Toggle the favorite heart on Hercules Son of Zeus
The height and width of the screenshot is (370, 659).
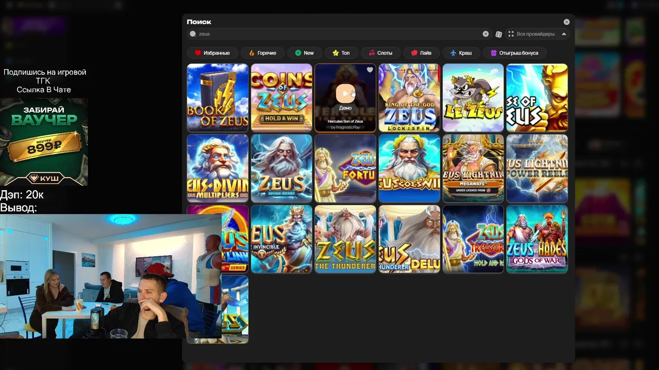point(370,70)
